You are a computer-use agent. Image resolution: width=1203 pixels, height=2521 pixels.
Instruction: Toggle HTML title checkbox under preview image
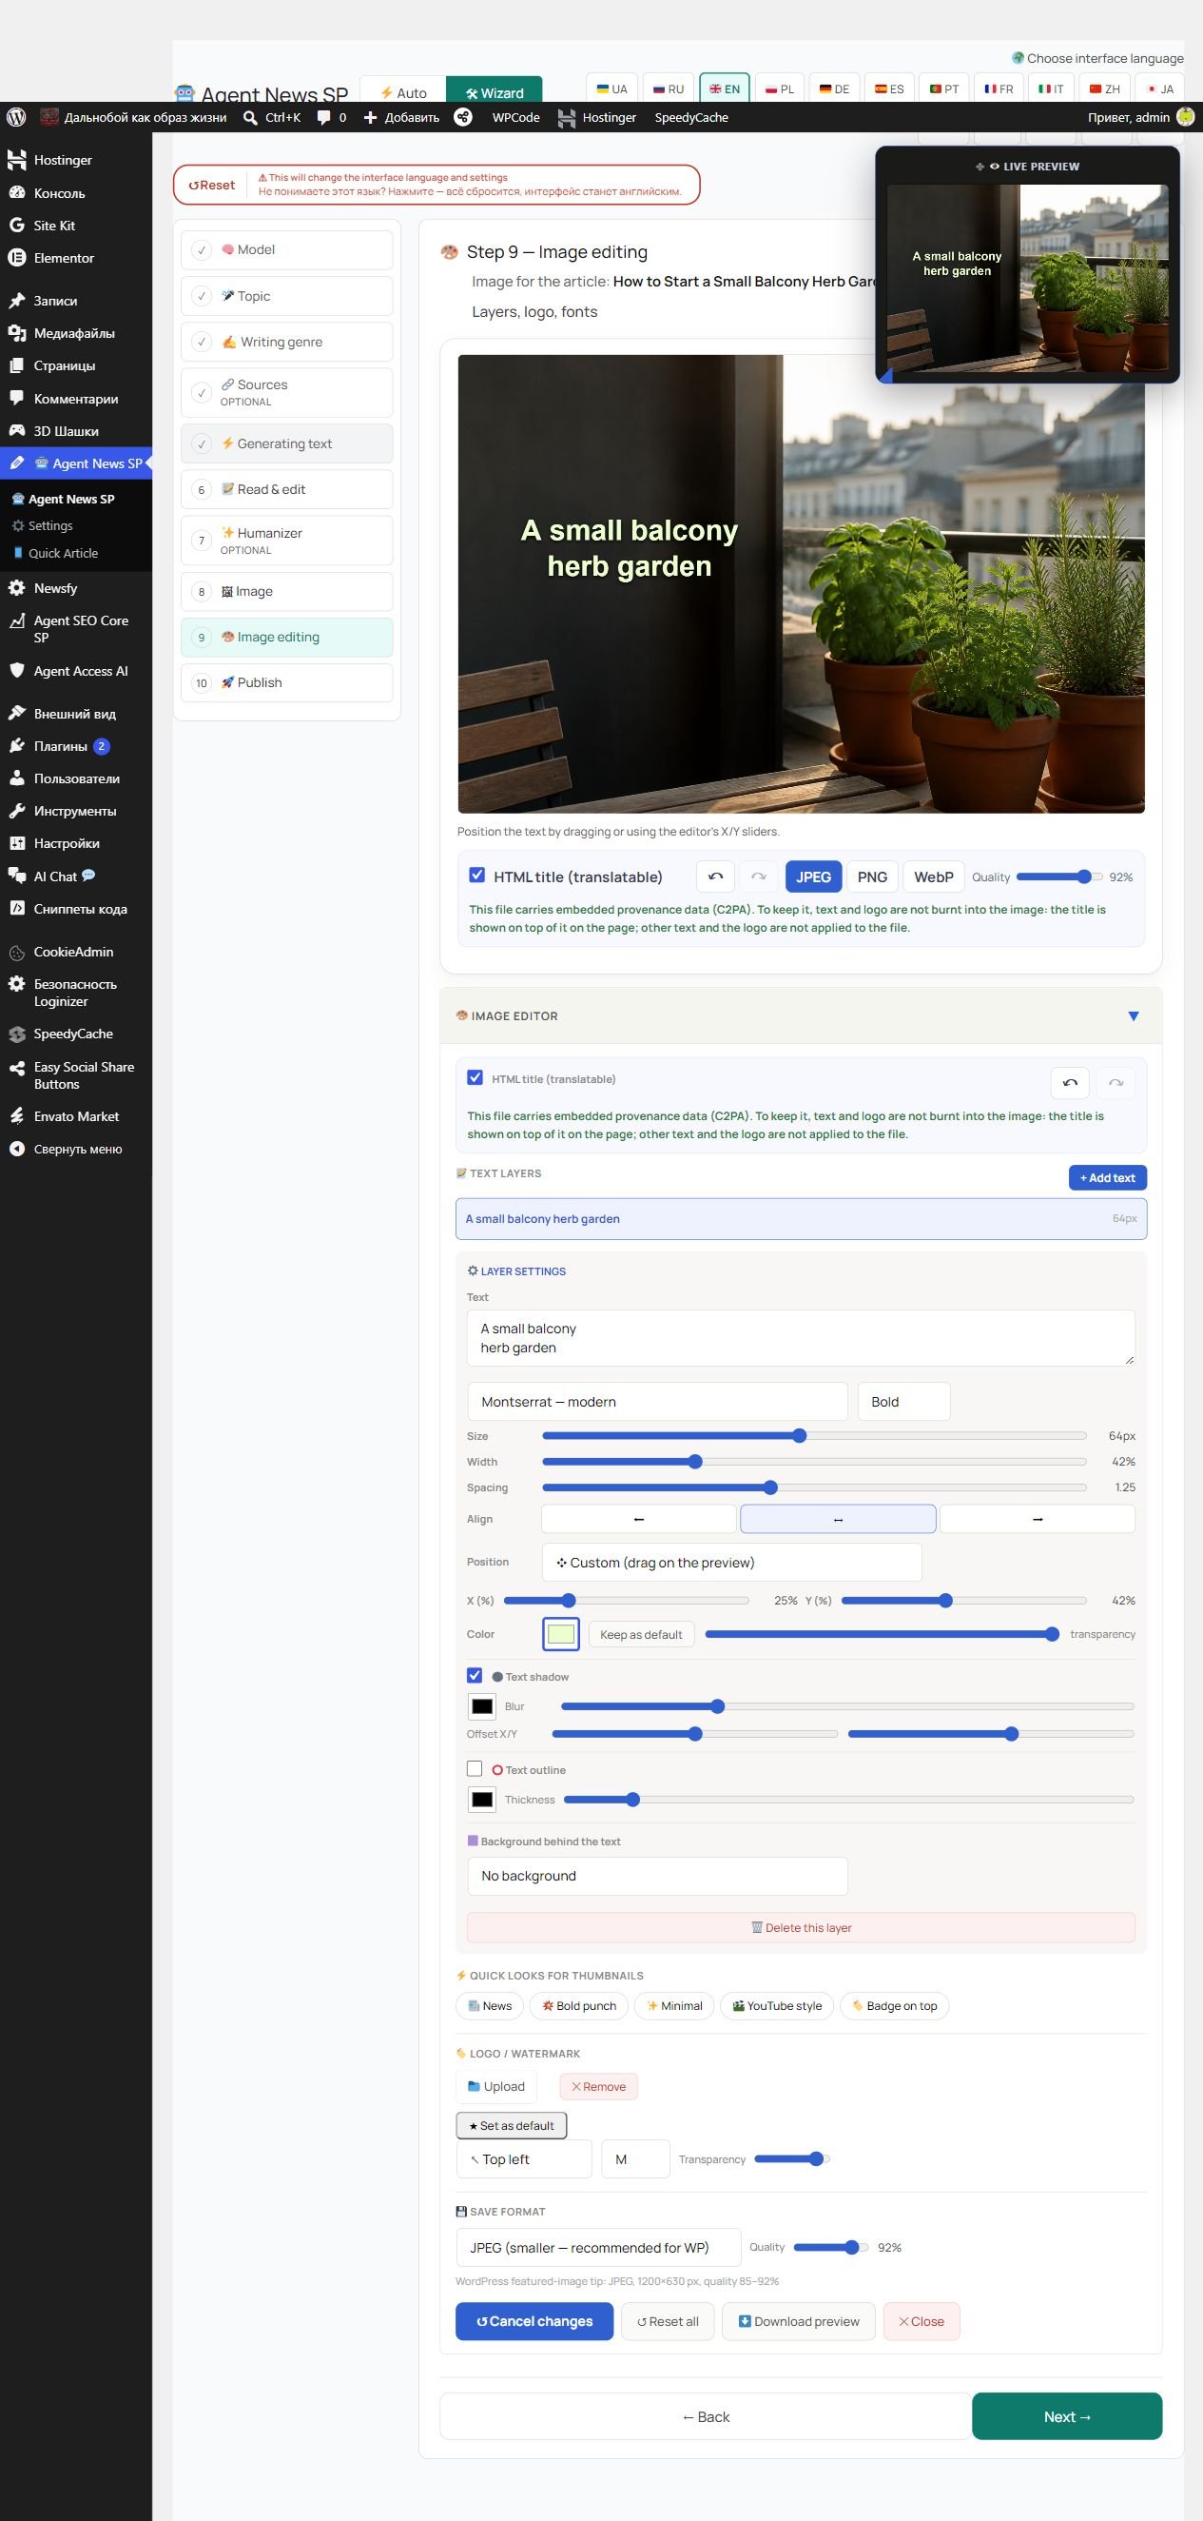click(x=477, y=875)
